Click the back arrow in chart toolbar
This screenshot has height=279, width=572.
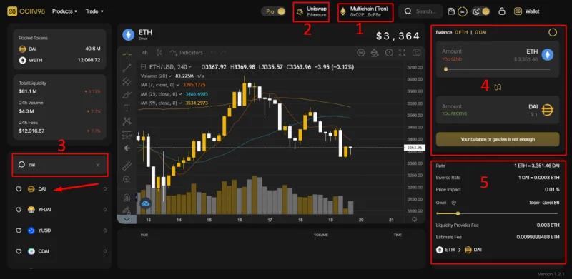(x=127, y=148)
